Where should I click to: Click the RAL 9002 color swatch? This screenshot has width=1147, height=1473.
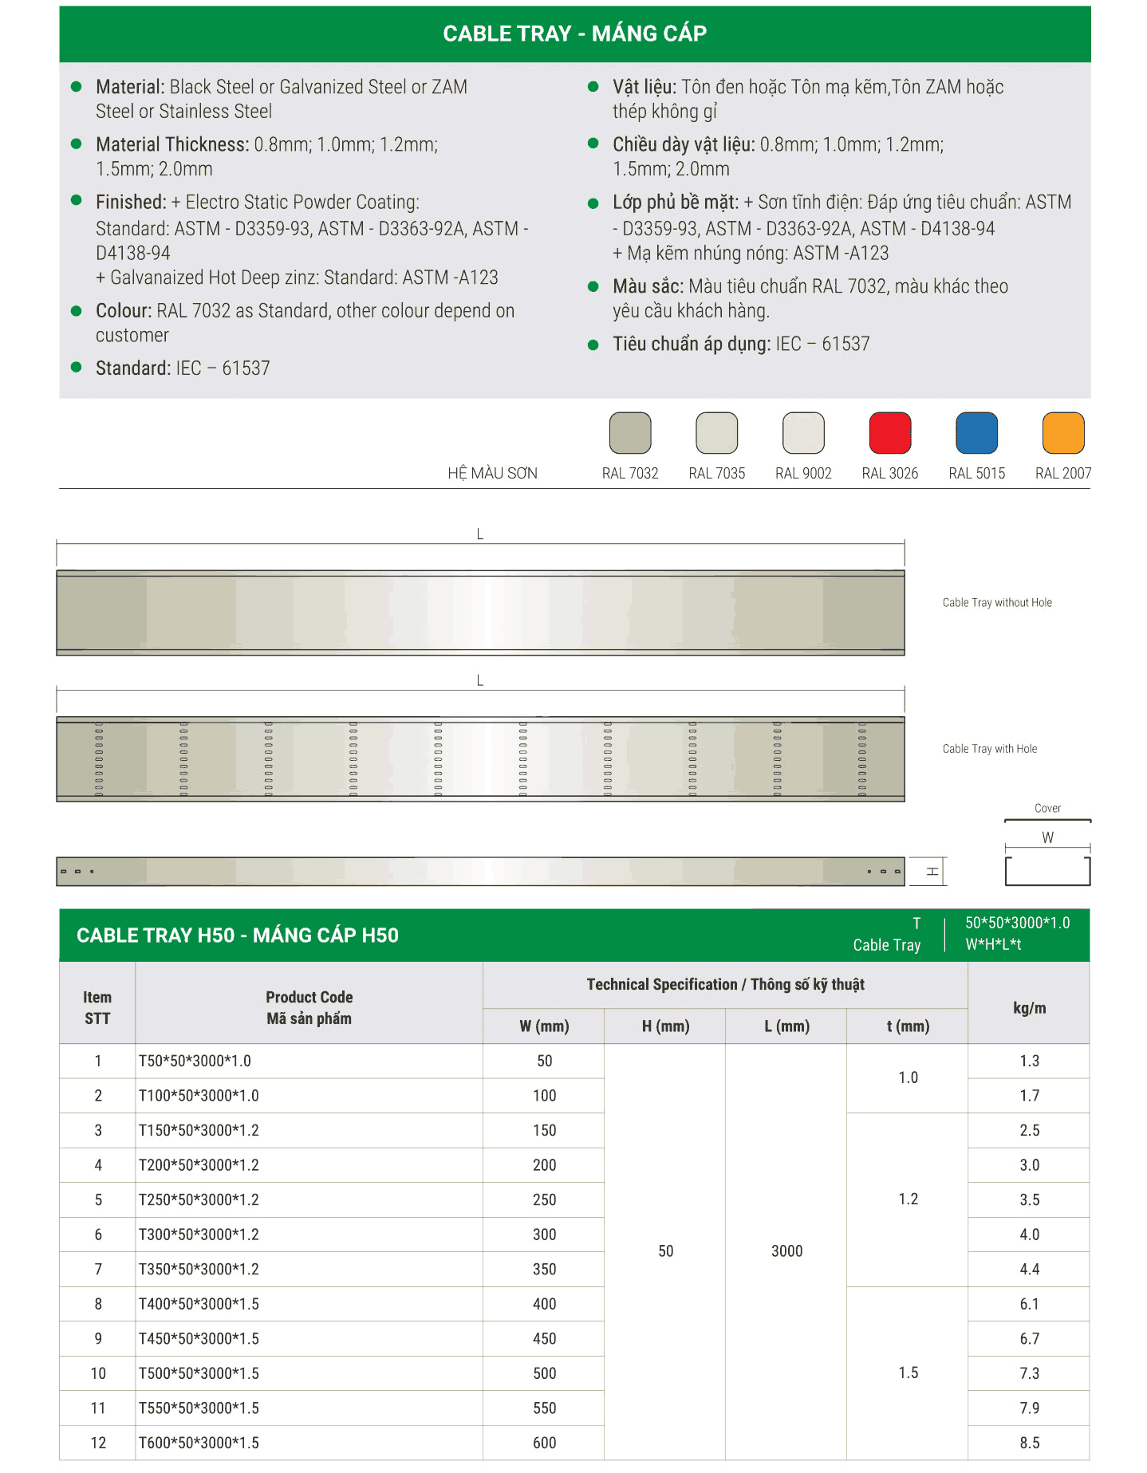click(803, 433)
